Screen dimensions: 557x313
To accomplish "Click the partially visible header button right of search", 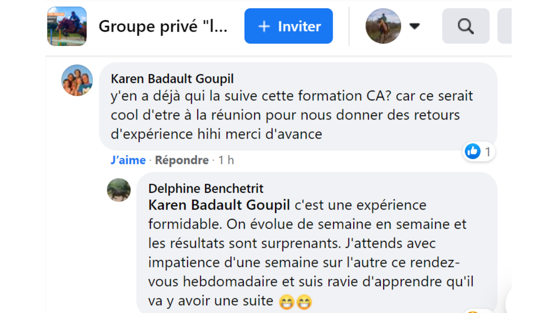I will click(x=505, y=26).
